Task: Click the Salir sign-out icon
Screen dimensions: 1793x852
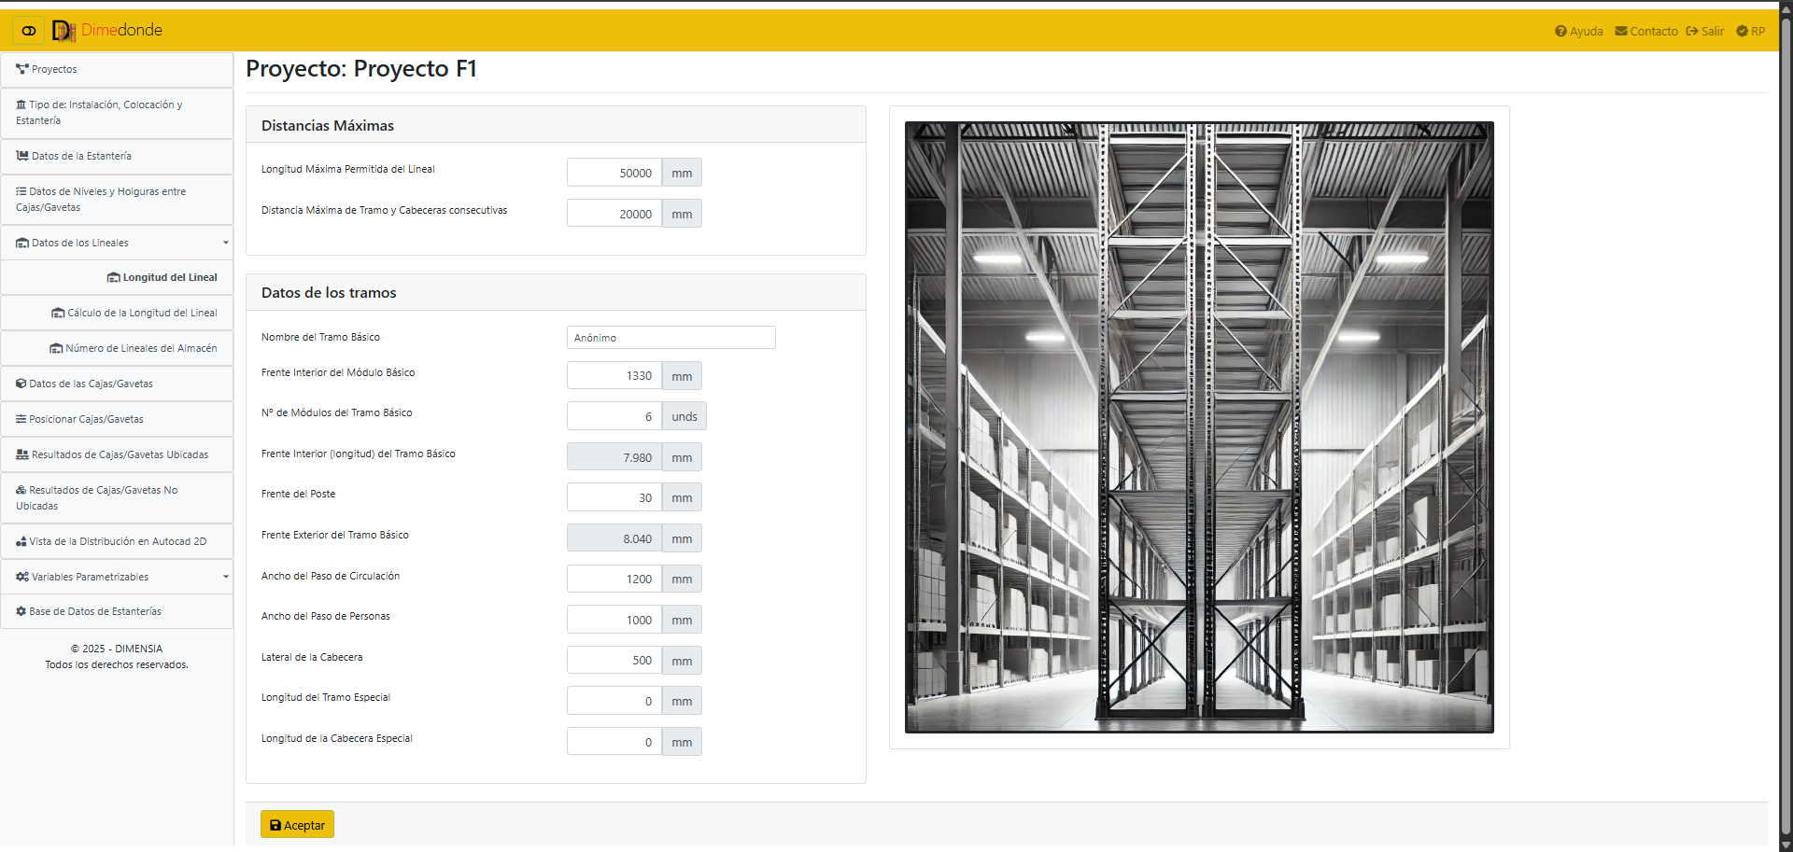Action: pyautogui.click(x=1692, y=32)
